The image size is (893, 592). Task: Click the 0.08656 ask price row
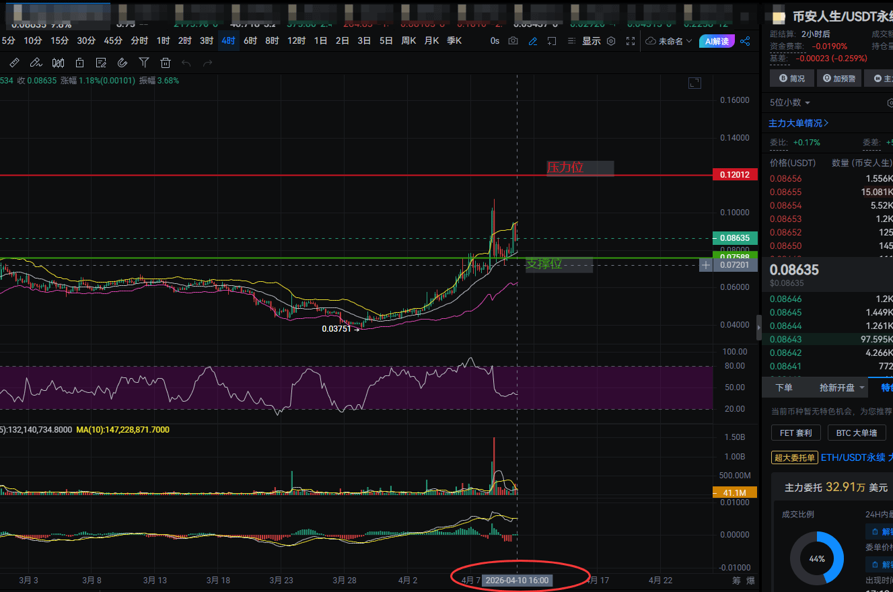[830, 178]
